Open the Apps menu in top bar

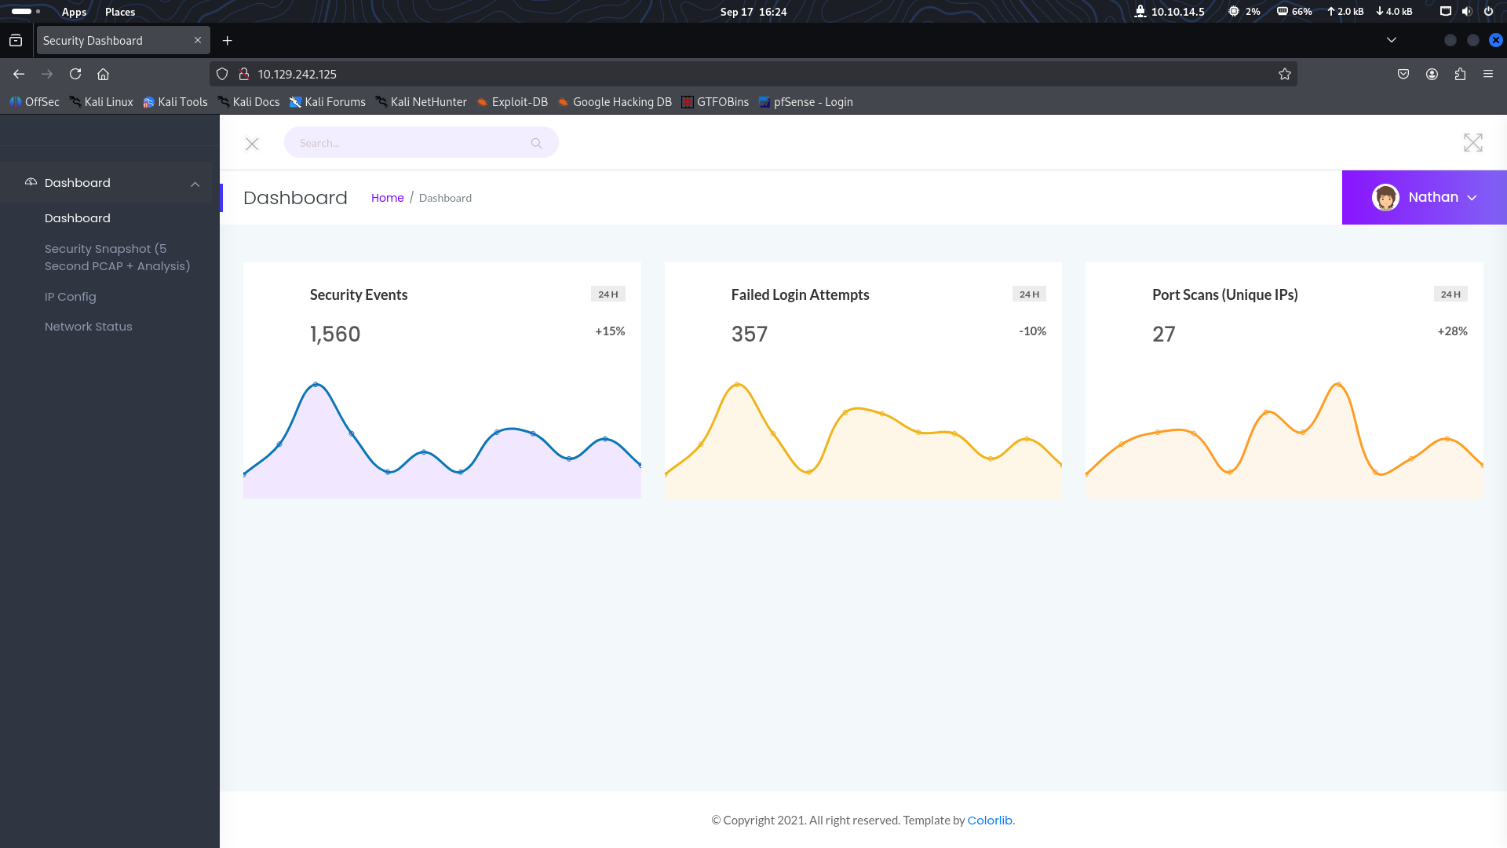[x=74, y=12]
